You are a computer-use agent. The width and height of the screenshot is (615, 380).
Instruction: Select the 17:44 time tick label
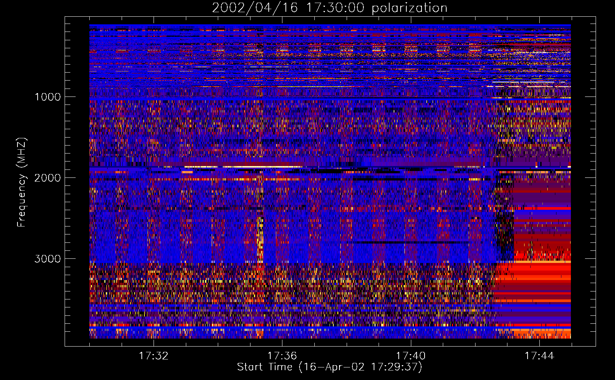[x=539, y=356]
